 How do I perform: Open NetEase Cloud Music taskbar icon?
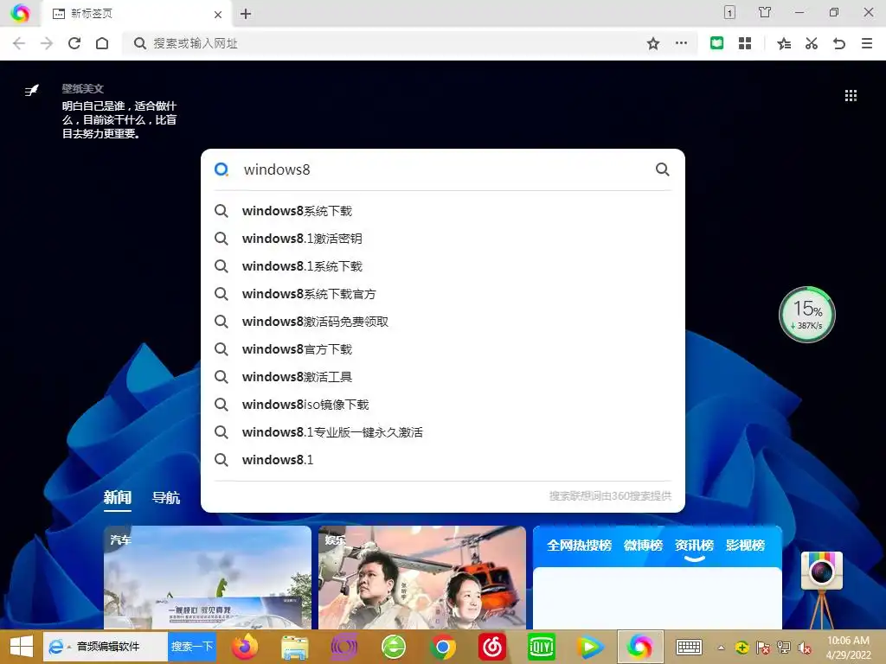pyautogui.click(x=492, y=647)
